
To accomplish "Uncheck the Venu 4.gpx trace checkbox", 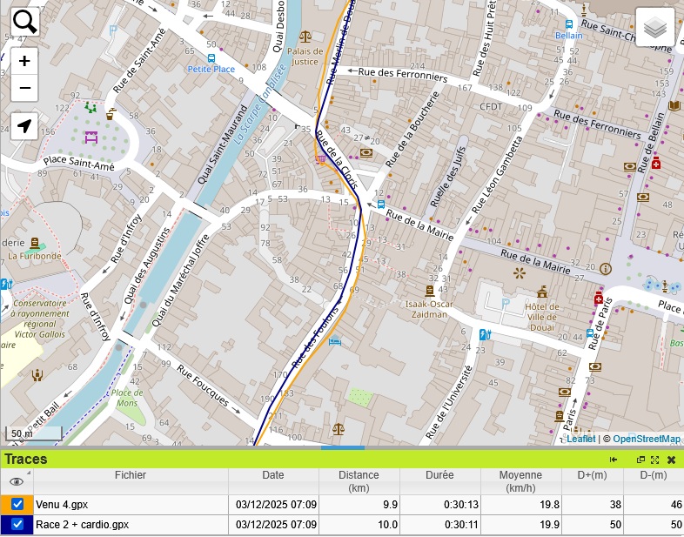I will pyautogui.click(x=17, y=504).
